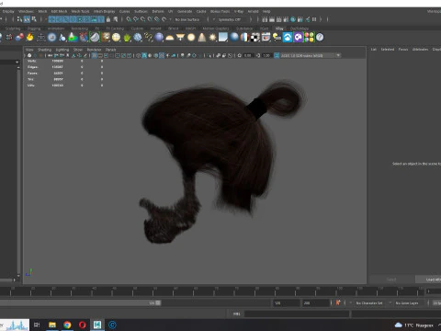
Task: Click the blue cloud shelf icon
Action: (288, 38)
